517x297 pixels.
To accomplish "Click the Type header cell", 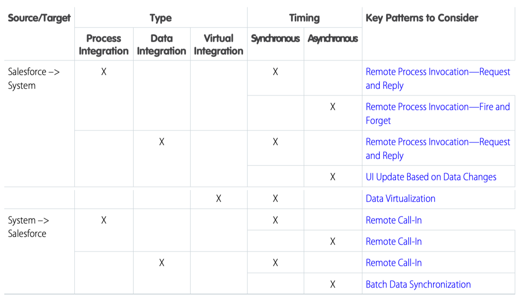I will coord(161,18).
